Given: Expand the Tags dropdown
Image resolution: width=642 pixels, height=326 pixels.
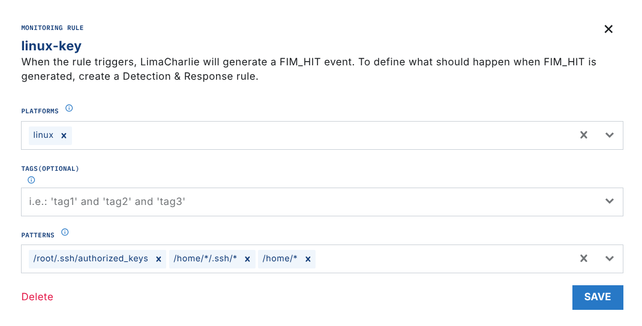Looking at the screenshot, I should [610, 201].
